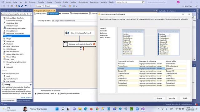
Task: Open Visual Studio from the taskbar
Action: (x=143, y=109)
